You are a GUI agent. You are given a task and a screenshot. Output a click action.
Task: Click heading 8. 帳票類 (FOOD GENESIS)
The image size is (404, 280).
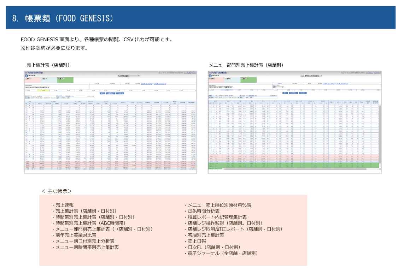click(63, 18)
